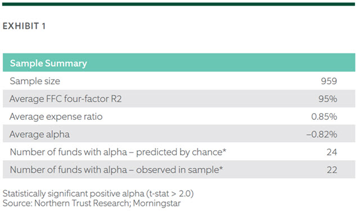Click the asterisk after observed in sample

[x=221, y=168]
